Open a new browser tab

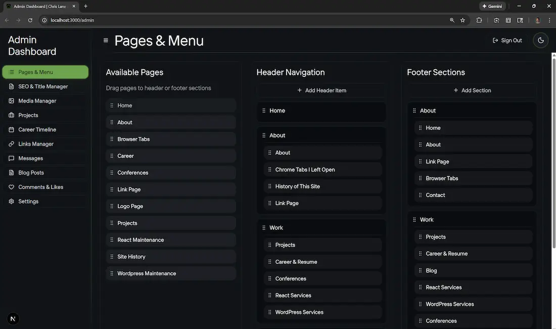pos(85,6)
